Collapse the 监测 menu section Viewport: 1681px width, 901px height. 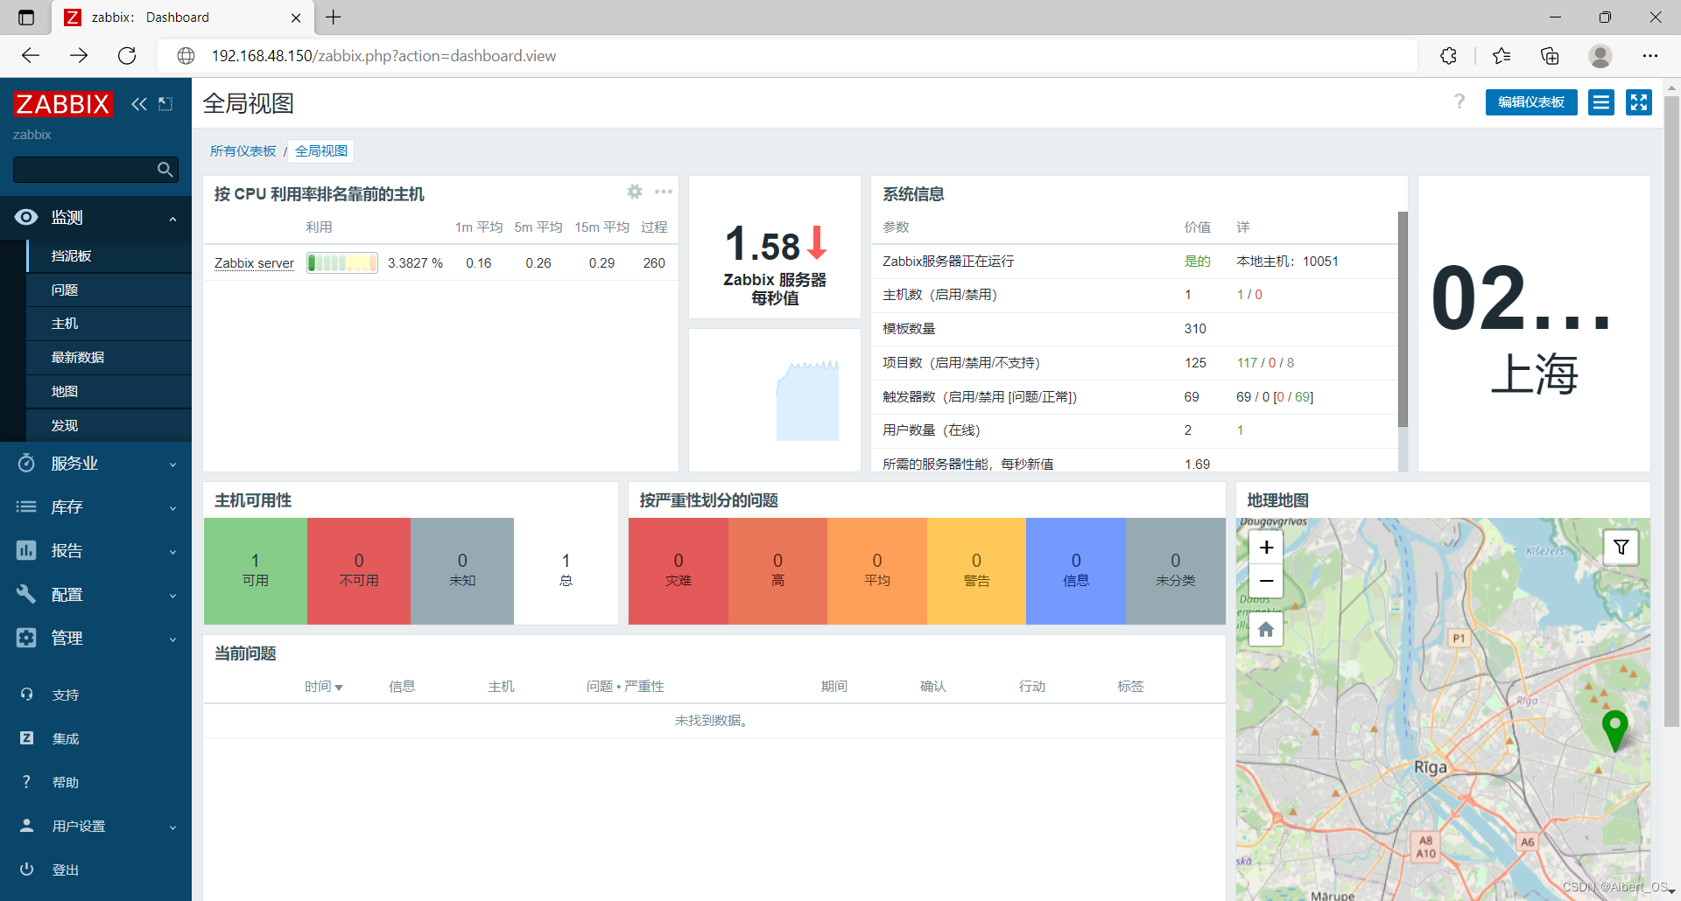(x=172, y=219)
